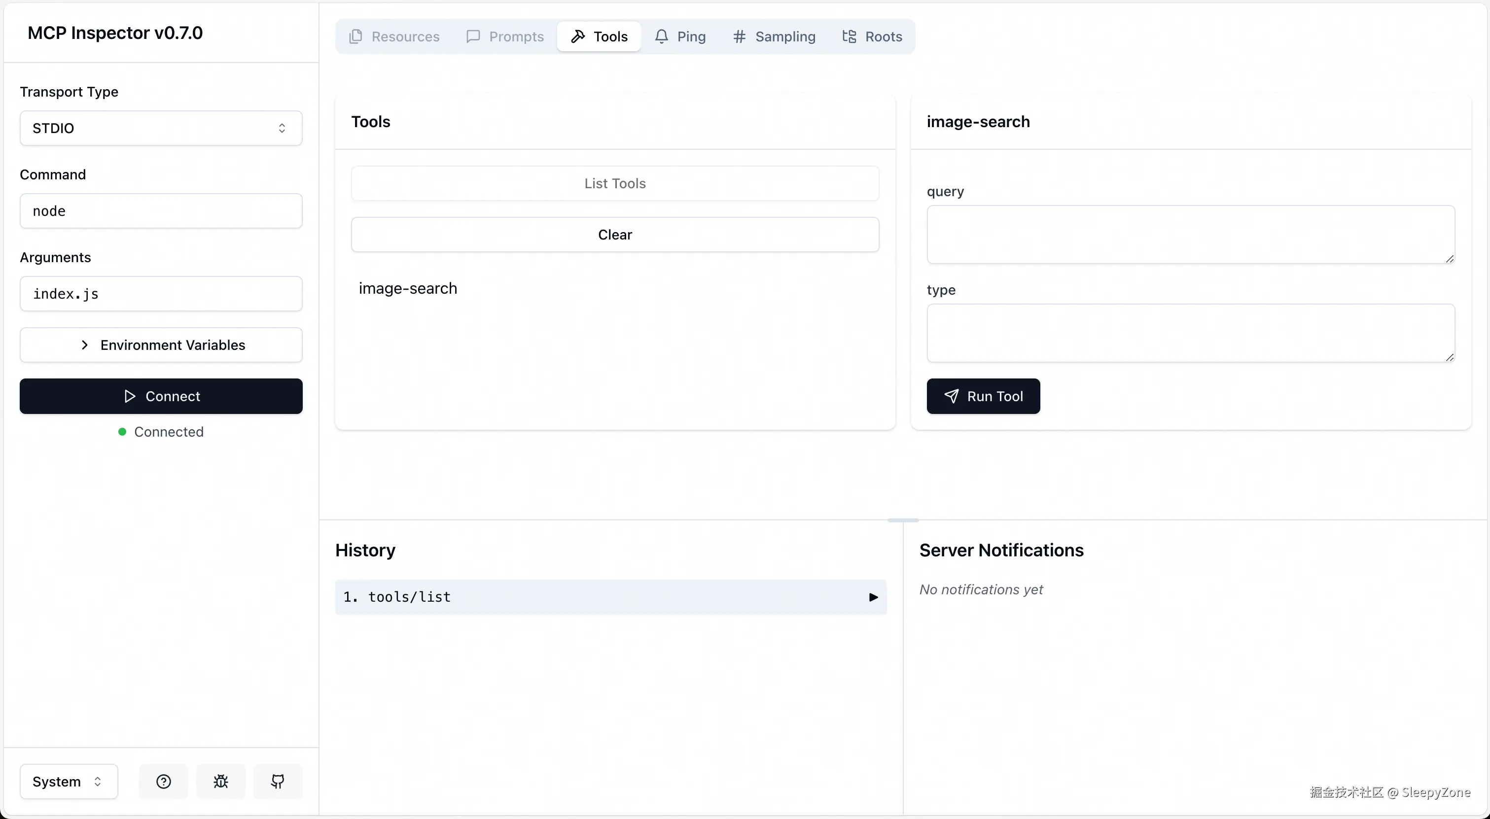Focus the query text area
The height and width of the screenshot is (819, 1490).
click(1190, 235)
